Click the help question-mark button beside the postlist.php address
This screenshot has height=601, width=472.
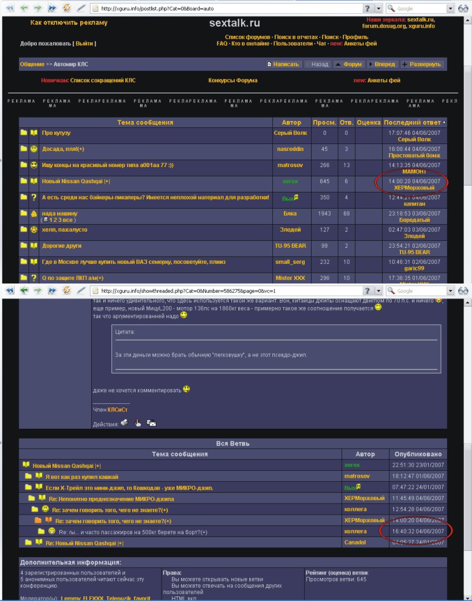(x=368, y=9)
